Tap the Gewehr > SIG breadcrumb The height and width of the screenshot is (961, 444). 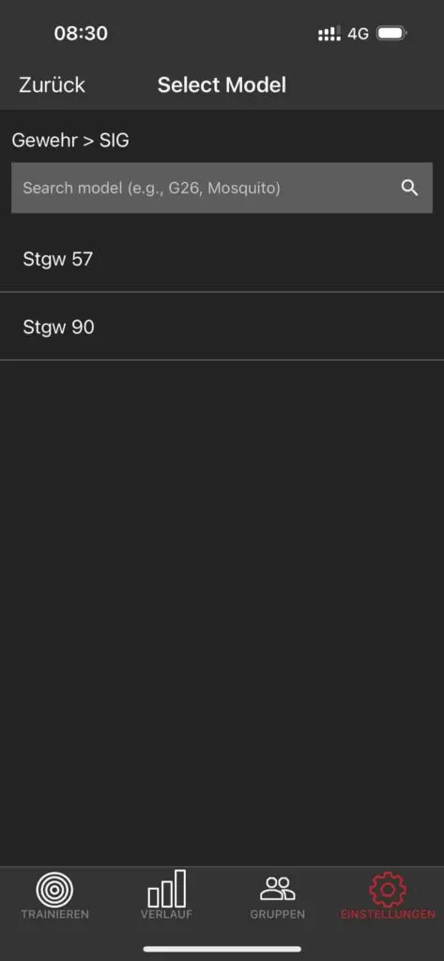click(70, 141)
